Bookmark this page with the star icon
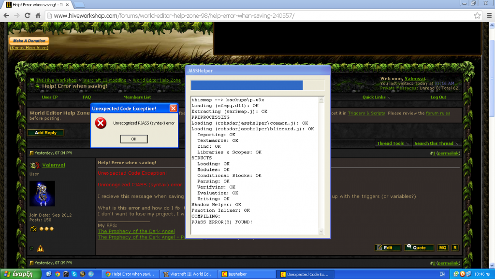Viewport: 495px width, 279px height. pos(477,15)
